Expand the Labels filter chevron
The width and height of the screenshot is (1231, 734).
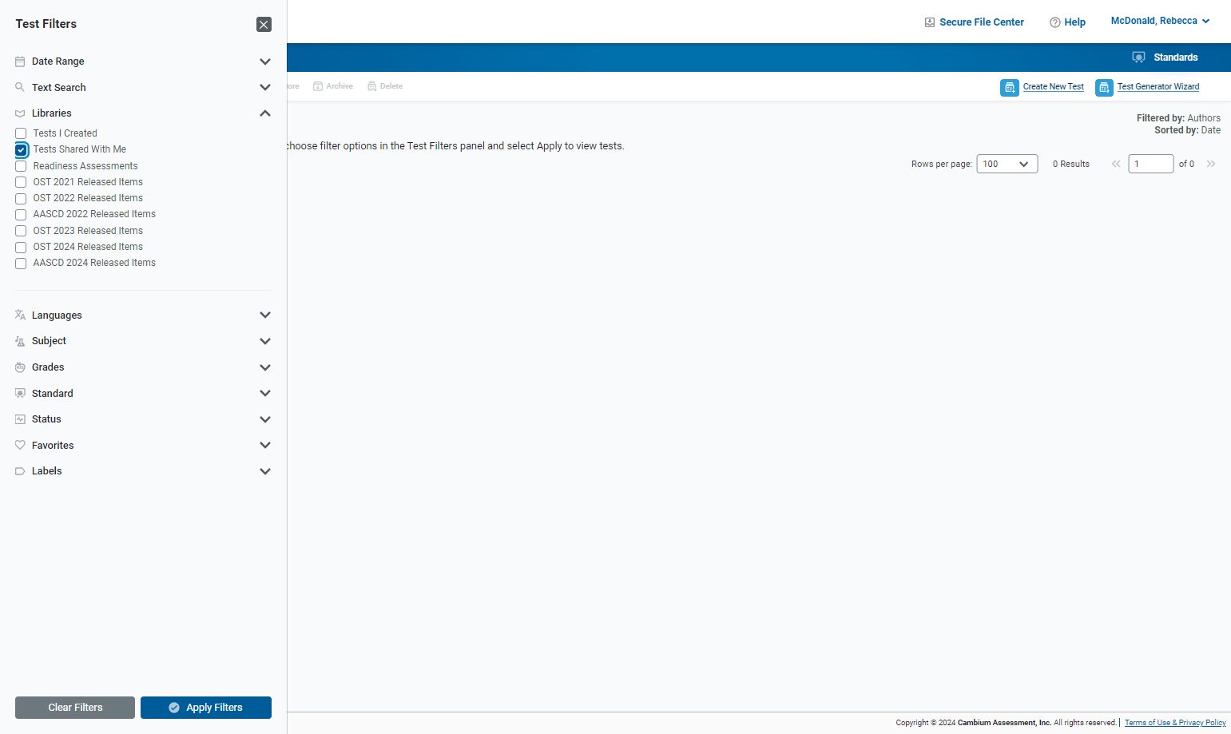click(265, 471)
